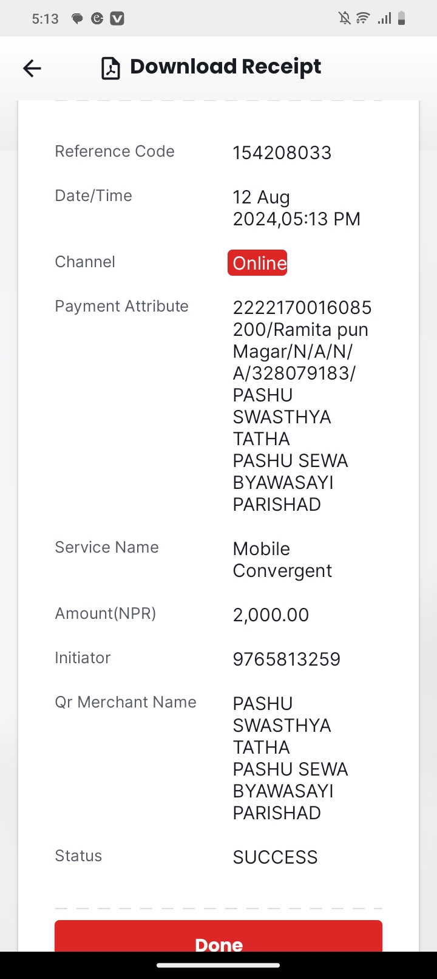Tap the Download Receipt title text
The width and height of the screenshot is (437, 979).
(226, 67)
